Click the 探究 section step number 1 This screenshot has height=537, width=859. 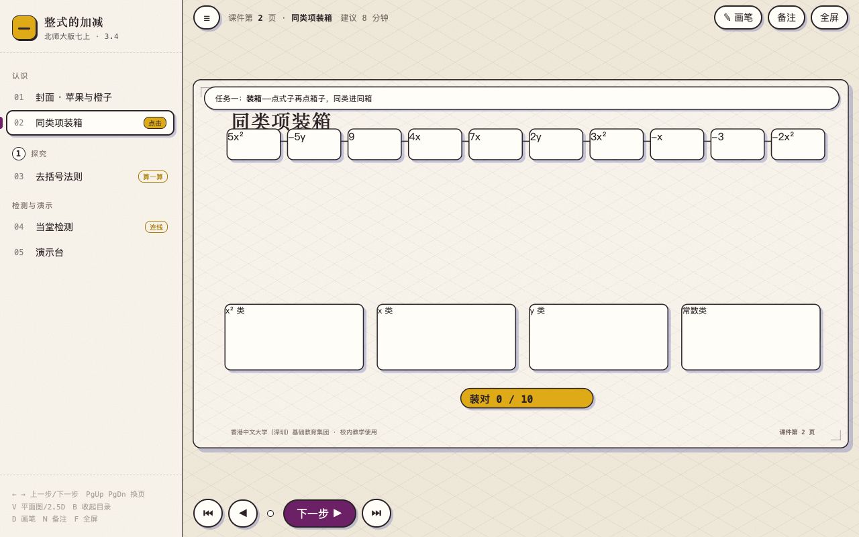point(19,154)
